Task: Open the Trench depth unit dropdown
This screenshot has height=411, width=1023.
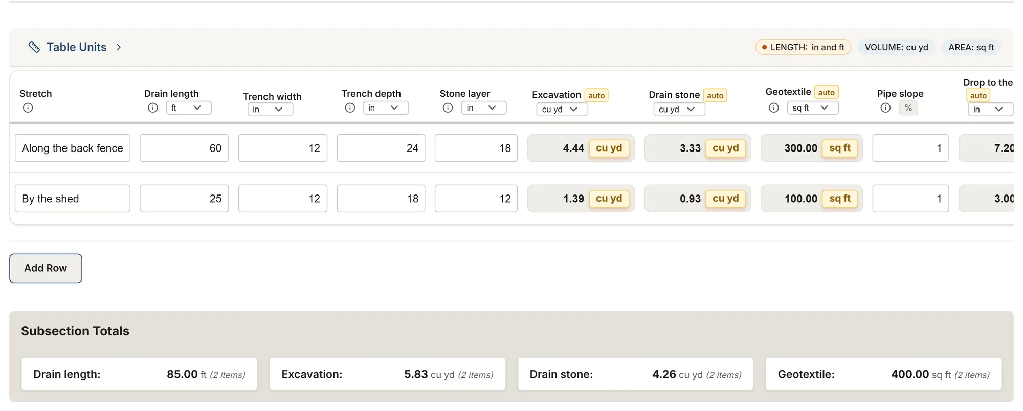Action: pyautogui.click(x=386, y=107)
